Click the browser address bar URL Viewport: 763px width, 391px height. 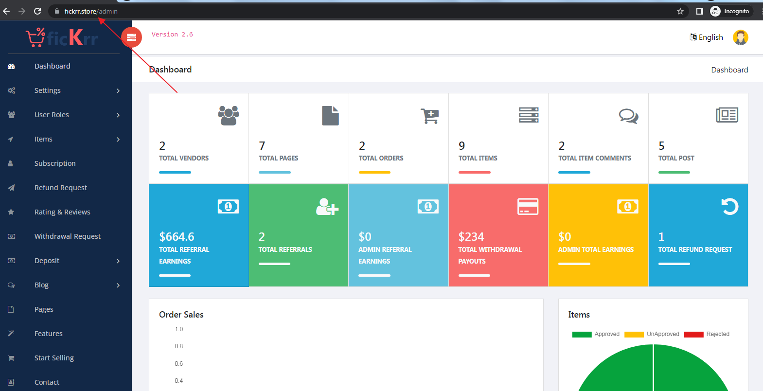(91, 11)
